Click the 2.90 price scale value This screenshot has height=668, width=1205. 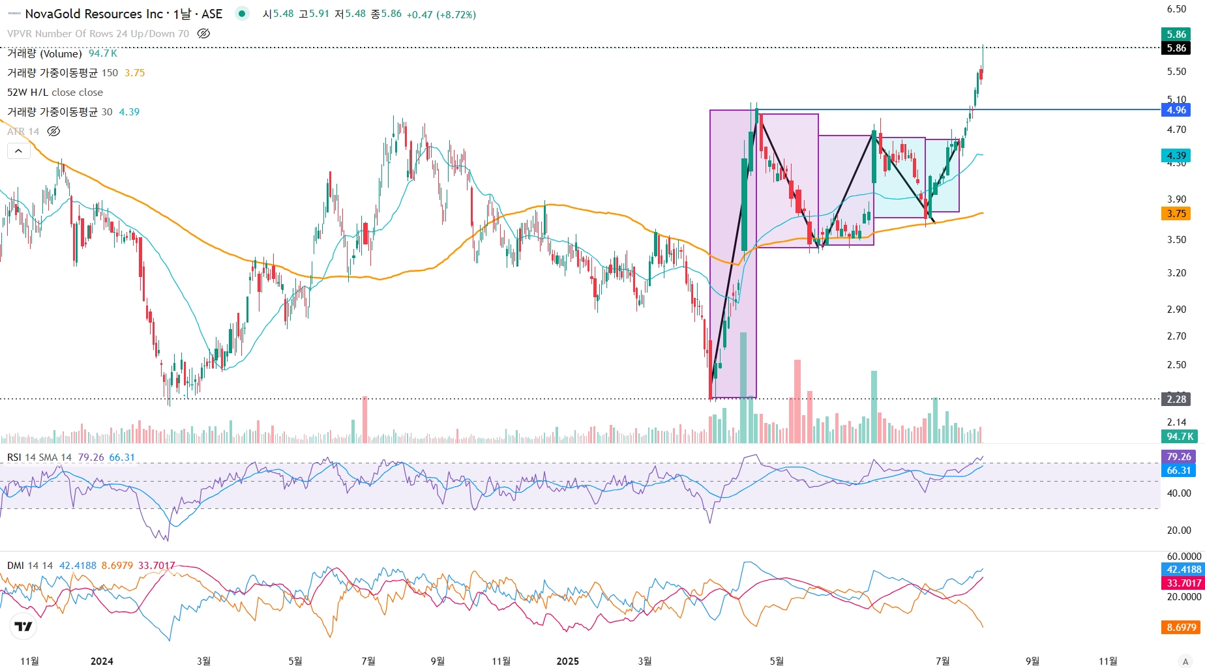click(1176, 309)
